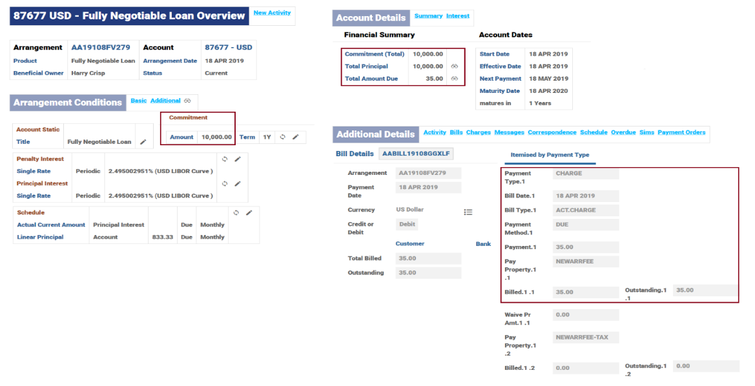Click the pencil icon beside Fully Negotiable Loan title
This screenshot has height=386, width=755.
click(143, 142)
